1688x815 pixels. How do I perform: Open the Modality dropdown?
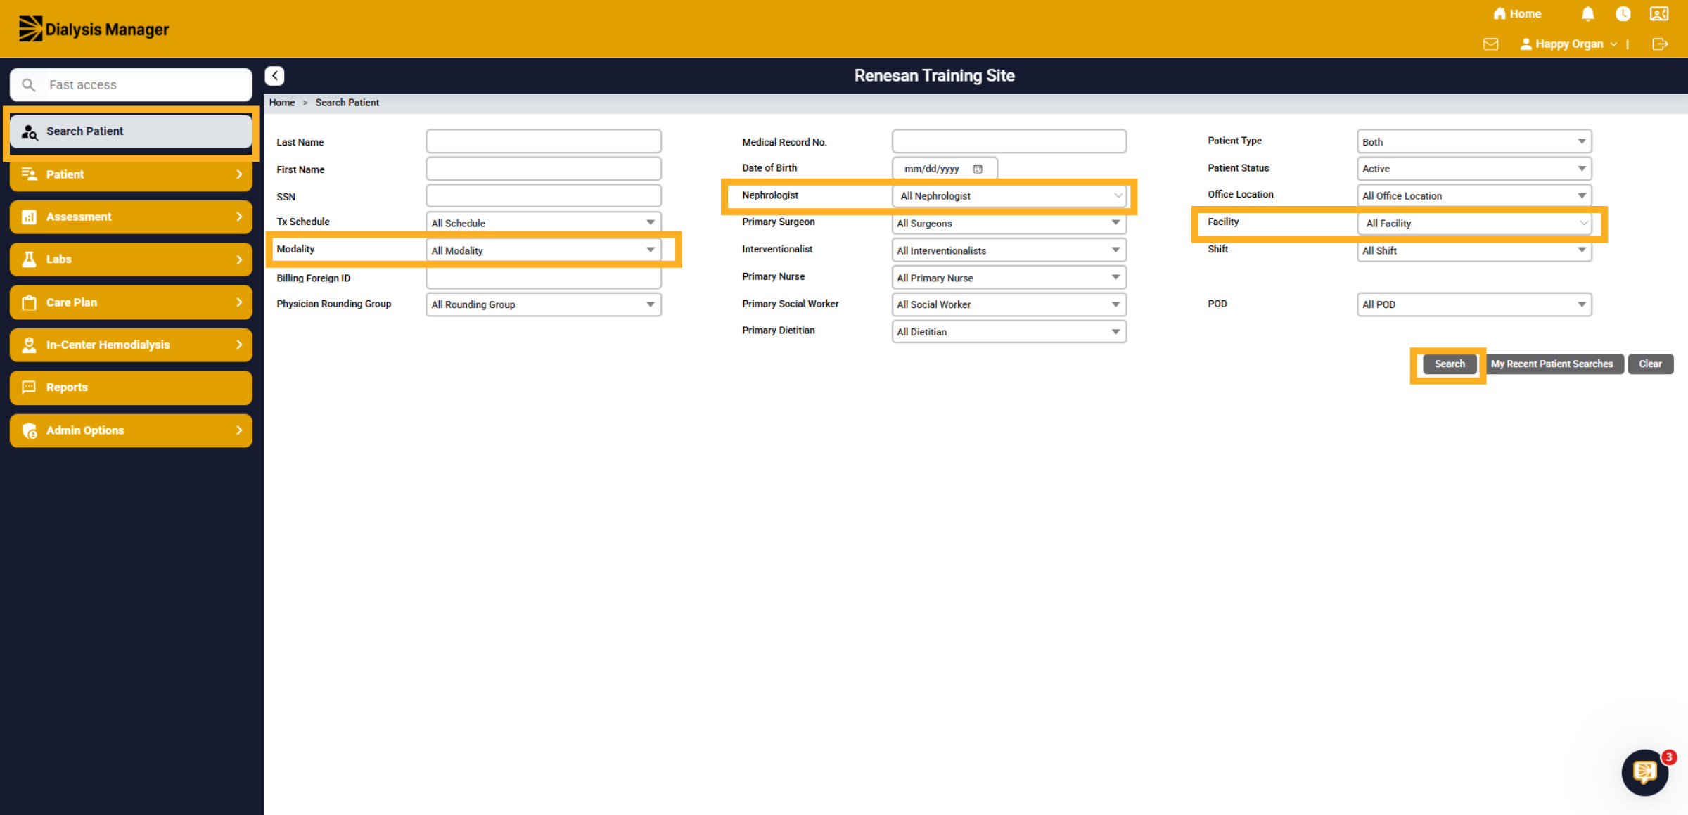tap(543, 250)
